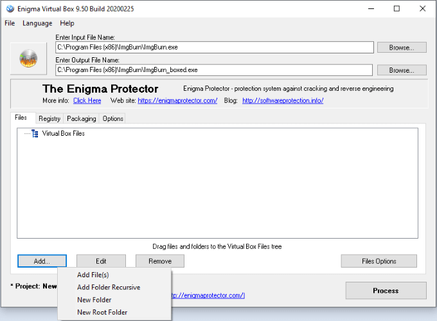Open the File menu
Image resolution: width=437 pixels, height=321 pixels.
click(10, 23)
